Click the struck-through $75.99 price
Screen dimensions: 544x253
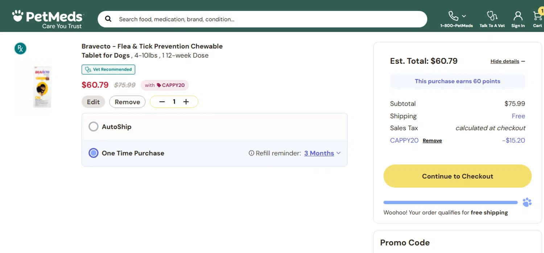tap(125, 85)
